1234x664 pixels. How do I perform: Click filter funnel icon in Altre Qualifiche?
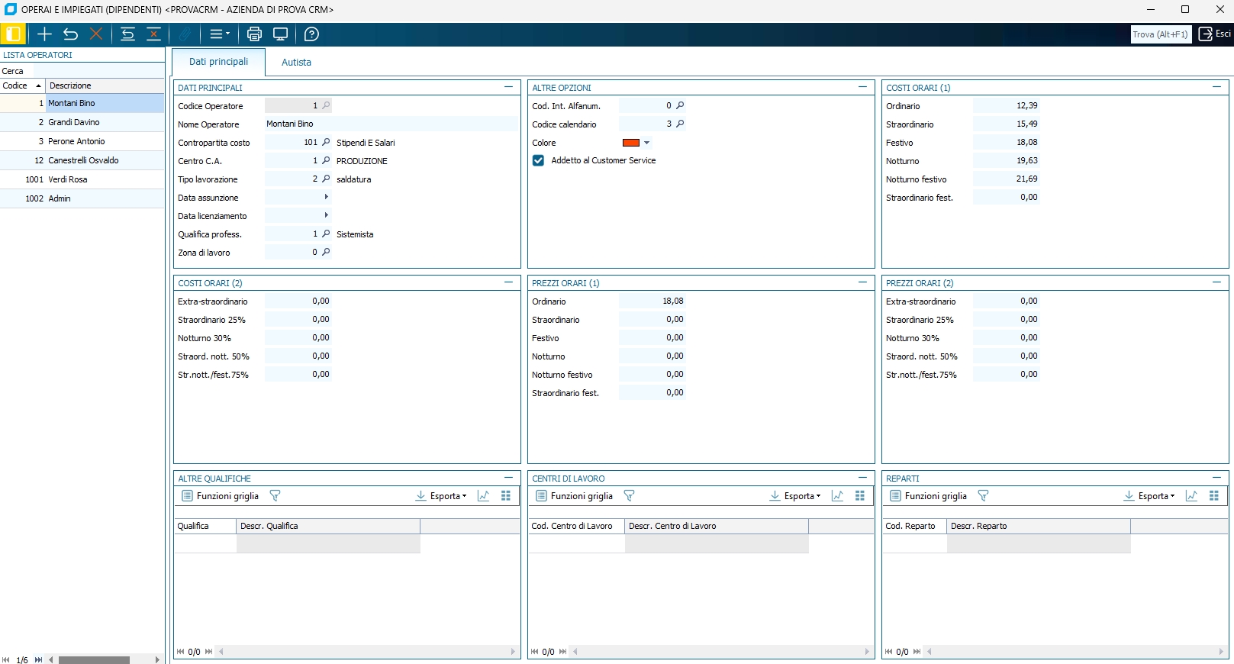click(275, 496)
